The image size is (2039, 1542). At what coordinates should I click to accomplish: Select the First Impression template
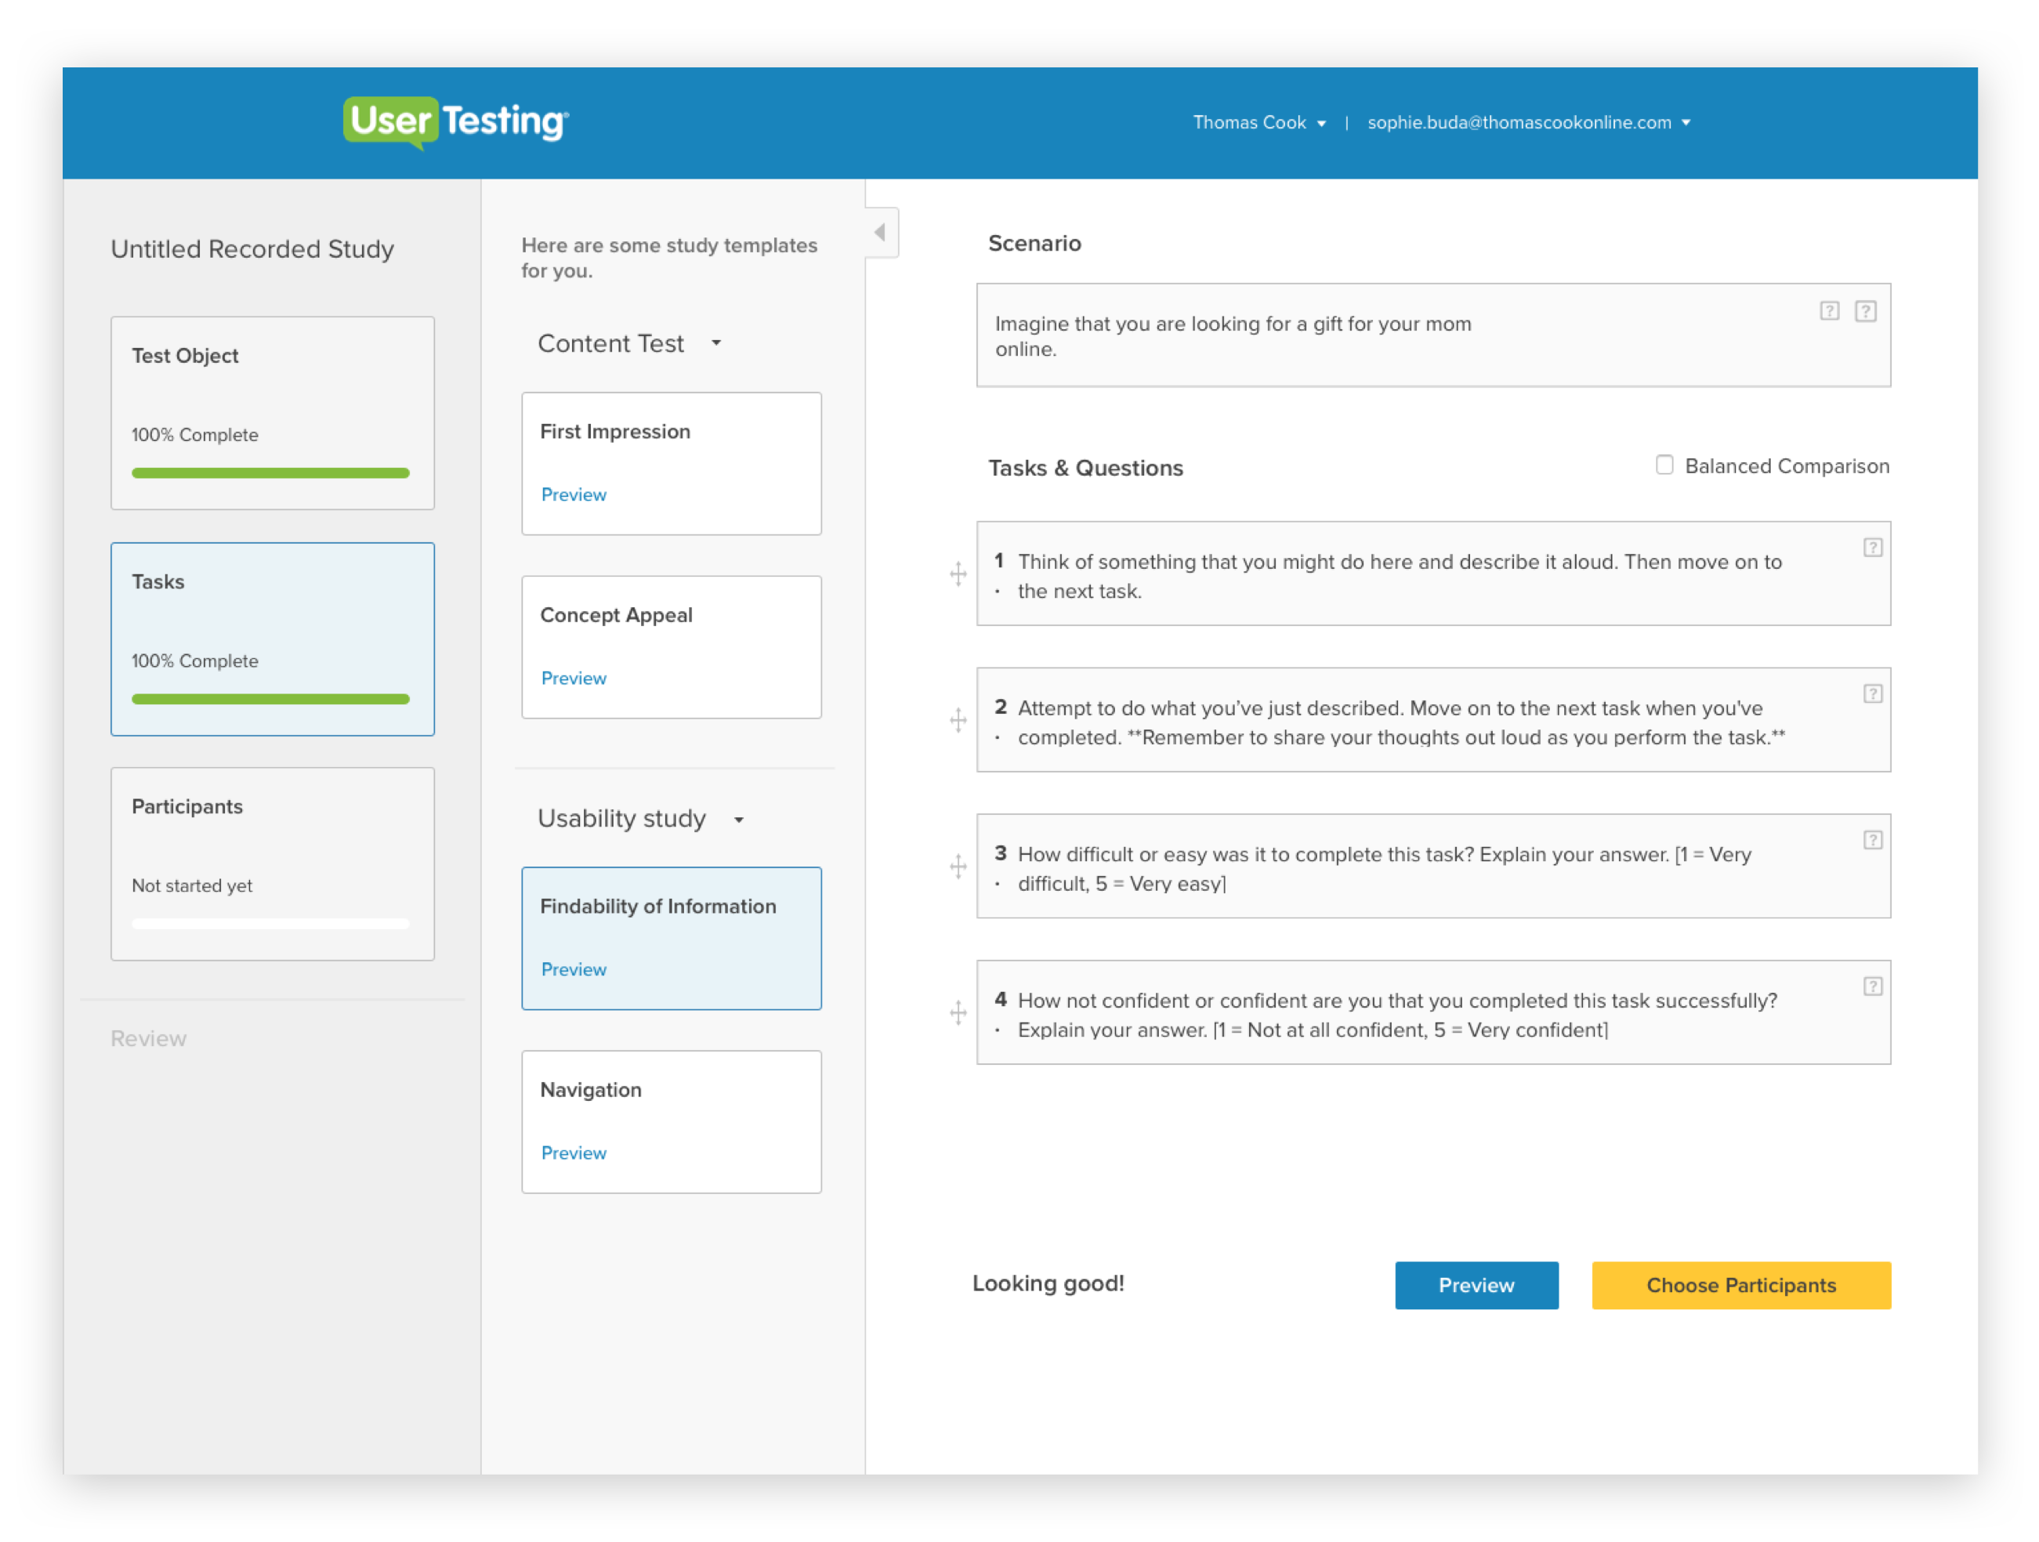672,464
